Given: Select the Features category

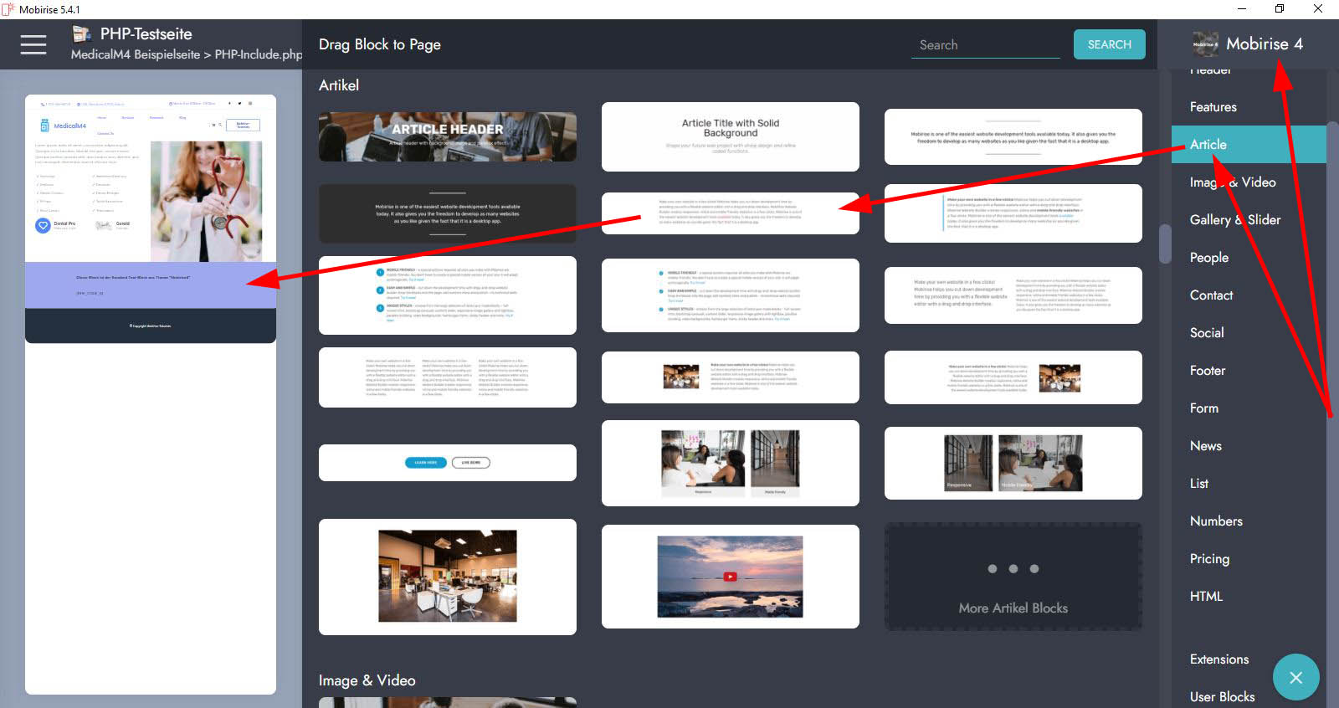Looking at the screenshot, I should click(x=1213, y=107).
